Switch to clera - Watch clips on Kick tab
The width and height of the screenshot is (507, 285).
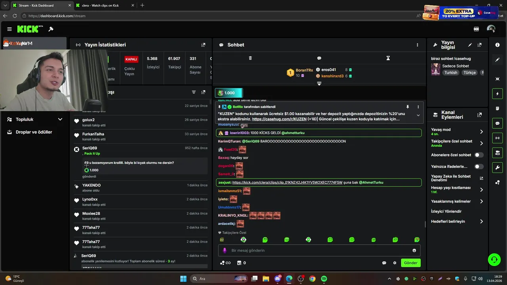[x=105, y=5]
